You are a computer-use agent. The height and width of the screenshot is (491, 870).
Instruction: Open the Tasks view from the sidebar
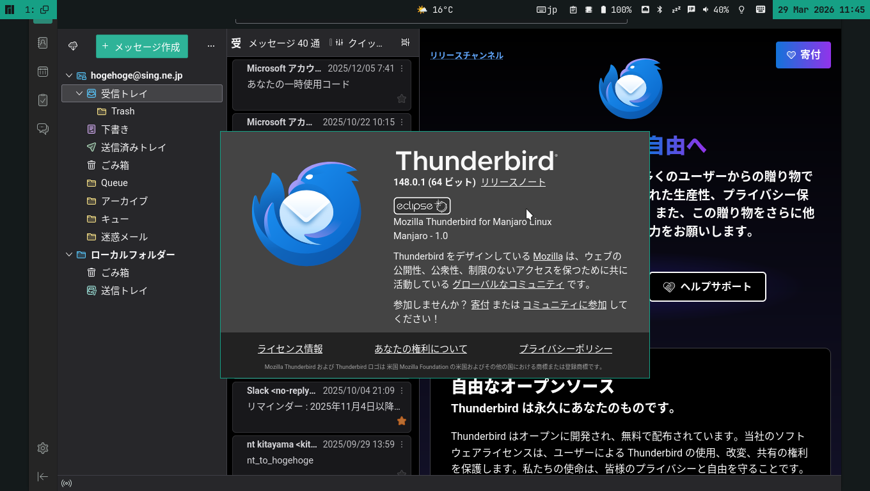point(42,100)
